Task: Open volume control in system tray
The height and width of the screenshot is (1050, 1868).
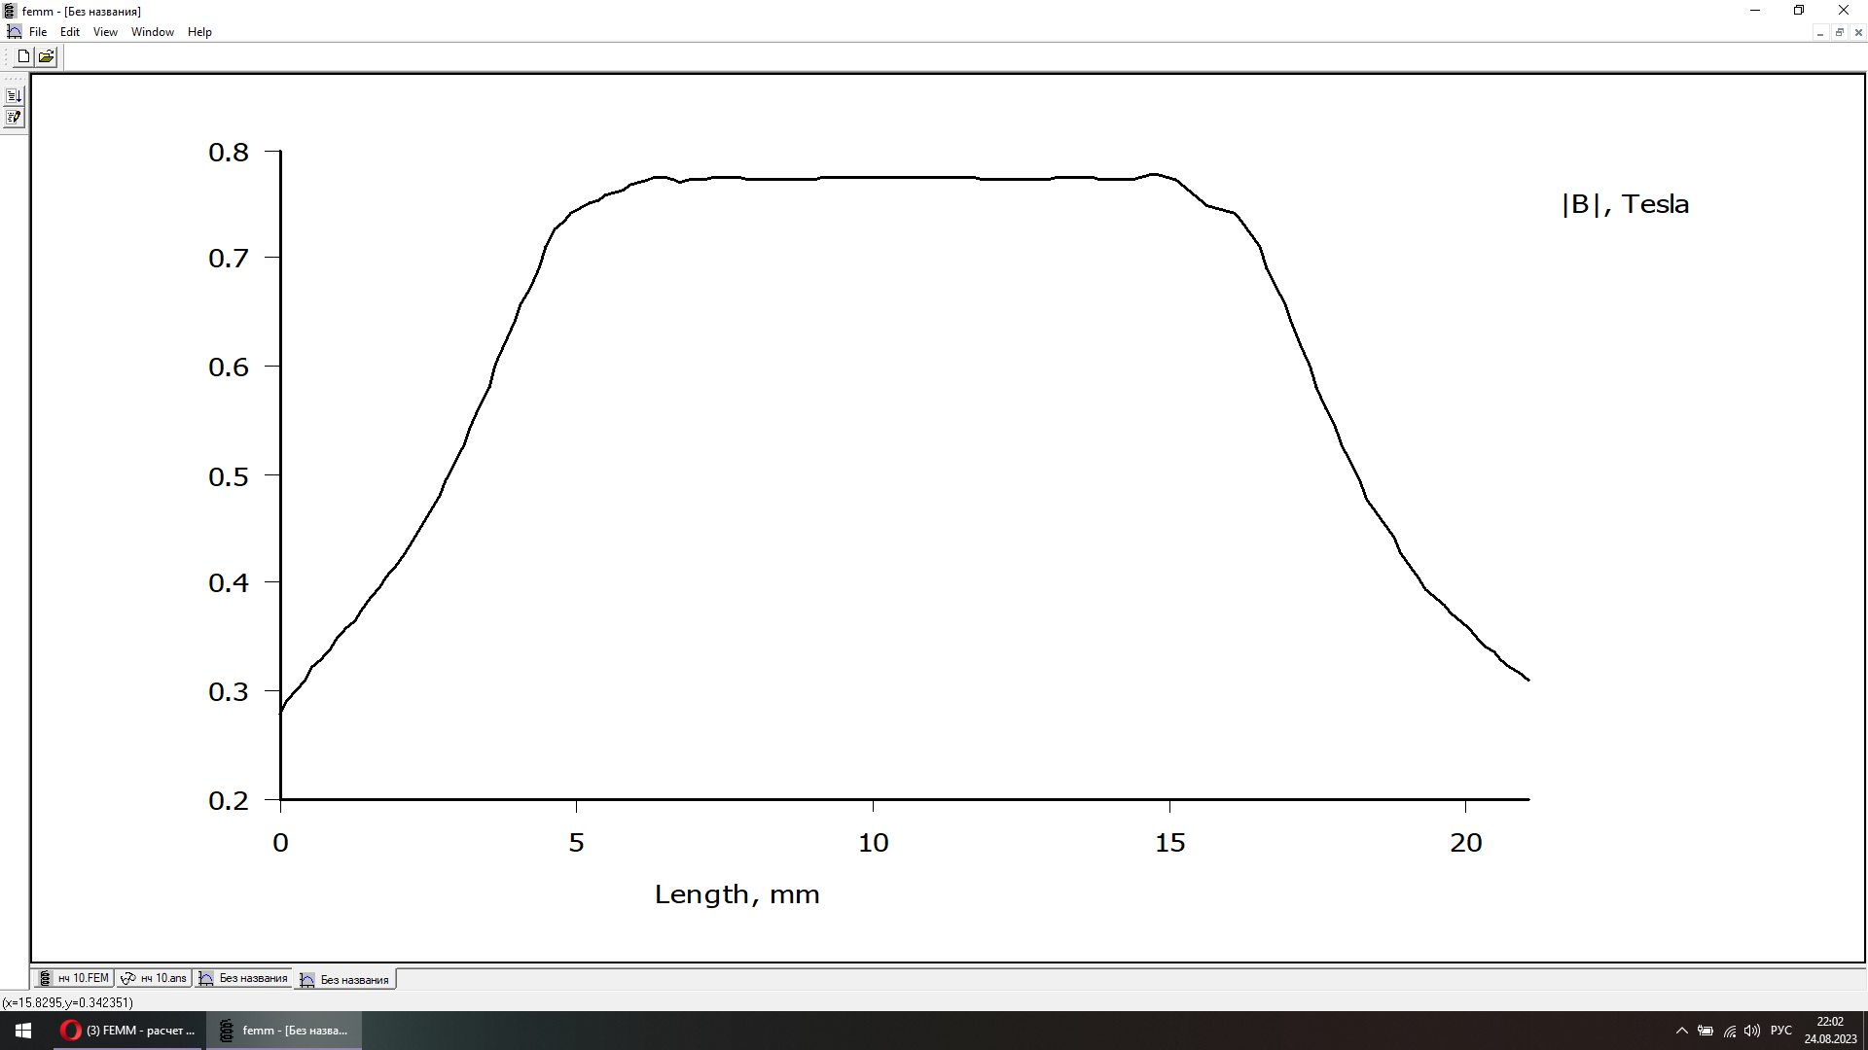Action: pos(1752,1031)
